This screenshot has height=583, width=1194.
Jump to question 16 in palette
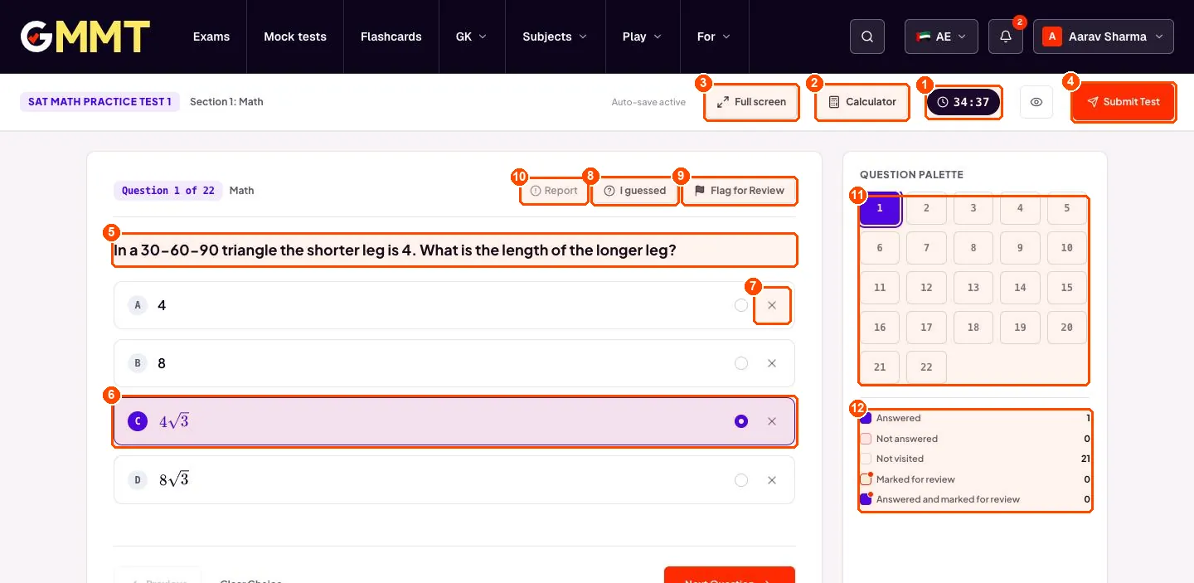coord(880,328)
